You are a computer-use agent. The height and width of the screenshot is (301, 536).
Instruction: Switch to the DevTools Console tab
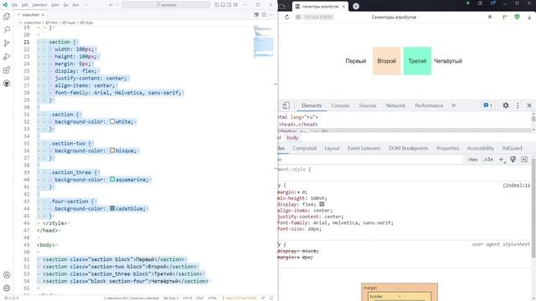click(x=340, y=105)
